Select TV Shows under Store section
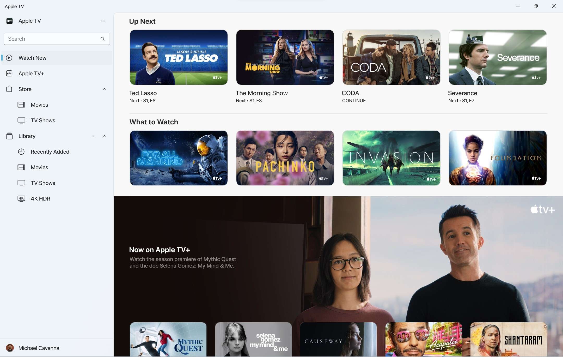 click(x=43, y=120)
